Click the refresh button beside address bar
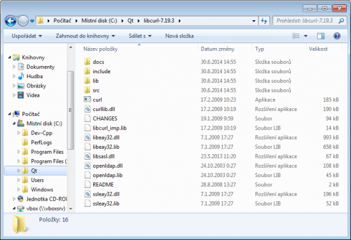 [264, 21]
